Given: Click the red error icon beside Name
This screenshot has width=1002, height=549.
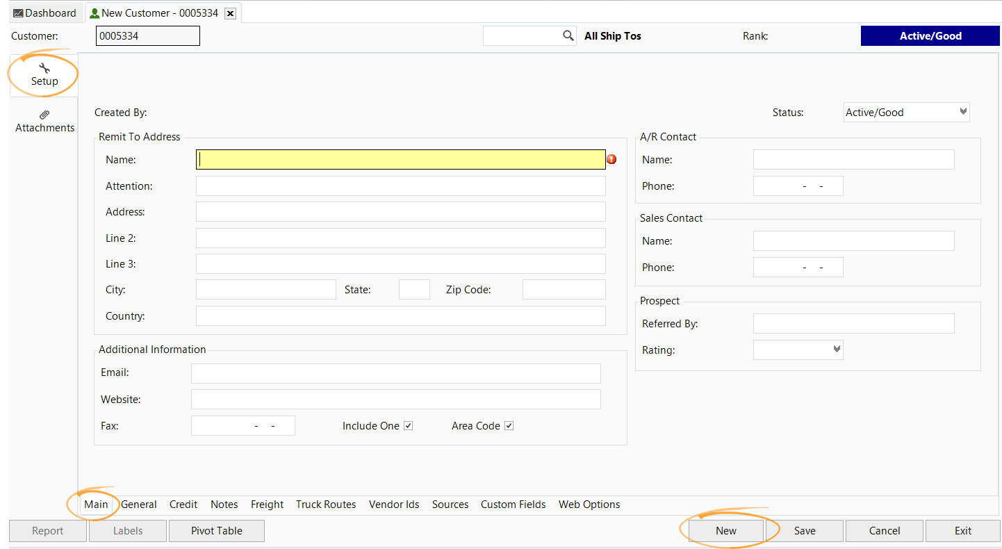Looking at the screenshot, I should [611, 159].
